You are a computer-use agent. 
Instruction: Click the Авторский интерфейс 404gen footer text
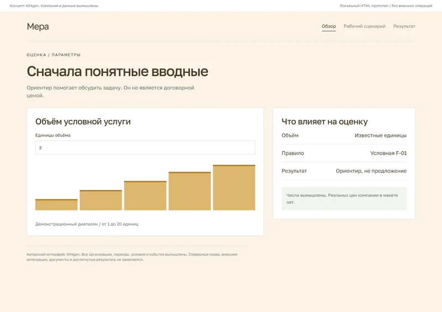pos(132,257)
